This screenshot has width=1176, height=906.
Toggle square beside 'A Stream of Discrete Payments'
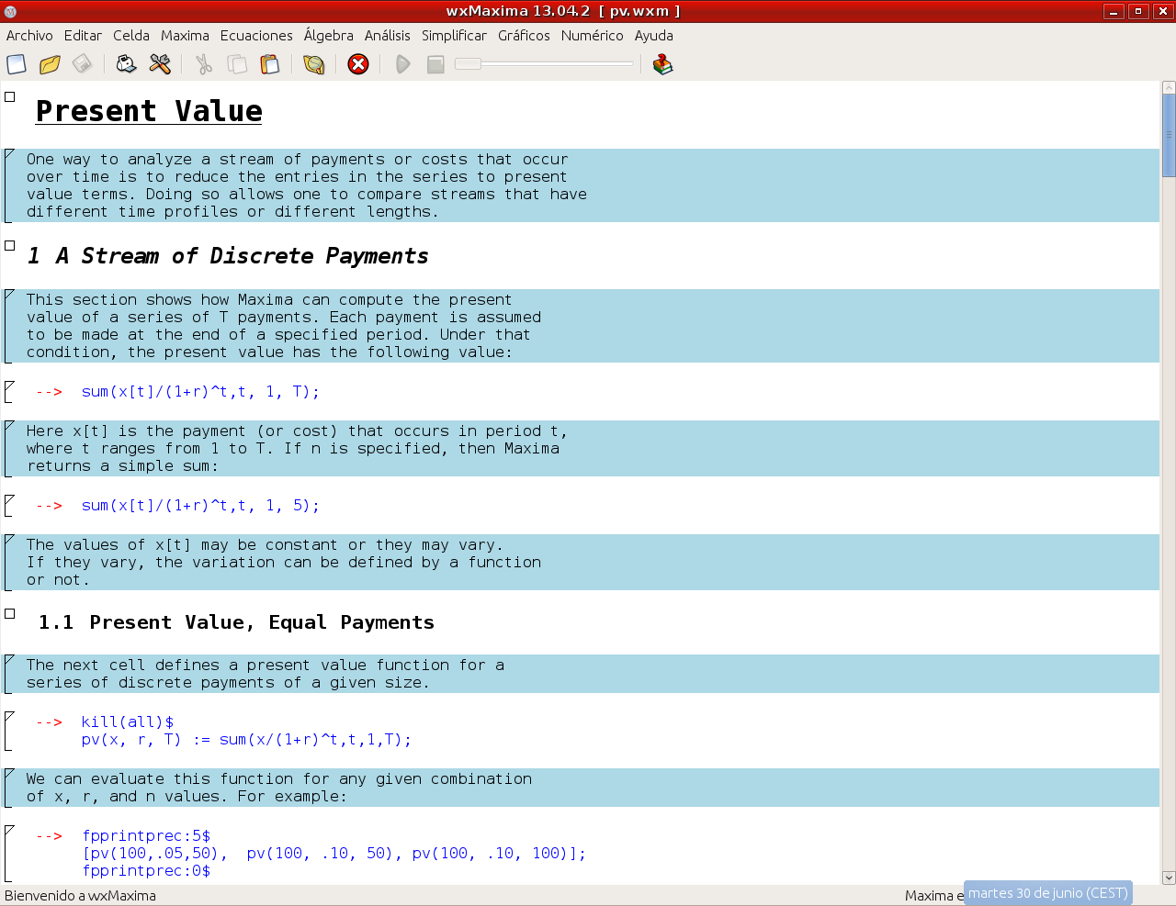10,246
